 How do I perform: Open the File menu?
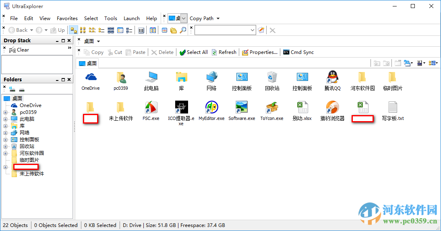coord(14,19)
